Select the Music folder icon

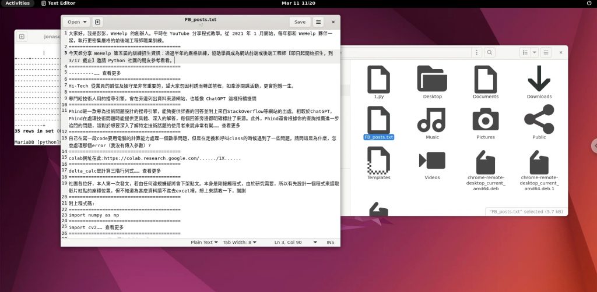pyautogui.click(x=432, y=119)
